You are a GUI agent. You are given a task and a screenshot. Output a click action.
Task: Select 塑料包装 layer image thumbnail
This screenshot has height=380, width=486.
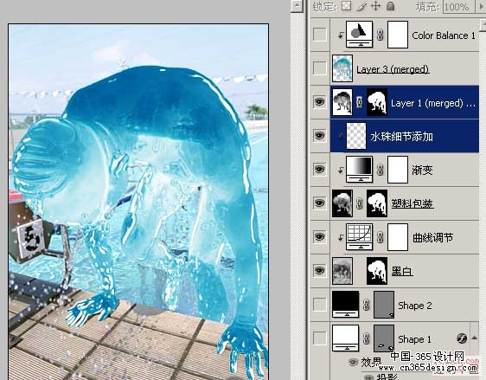click(342, 203)
